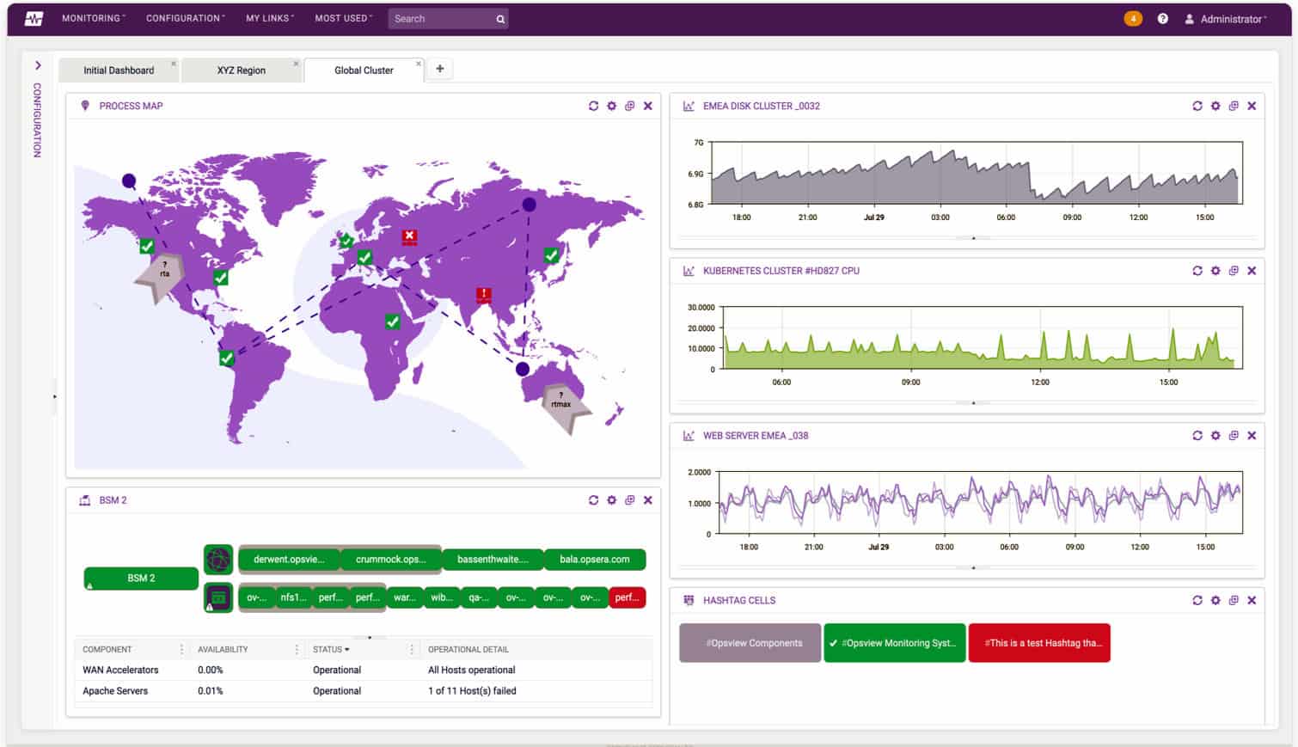Open the Configuration menu
This screenshot has height=747, width=1298.
[185, 18]
